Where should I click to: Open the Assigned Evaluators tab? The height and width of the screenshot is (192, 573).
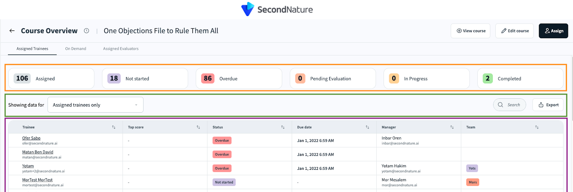click(121, 49)
